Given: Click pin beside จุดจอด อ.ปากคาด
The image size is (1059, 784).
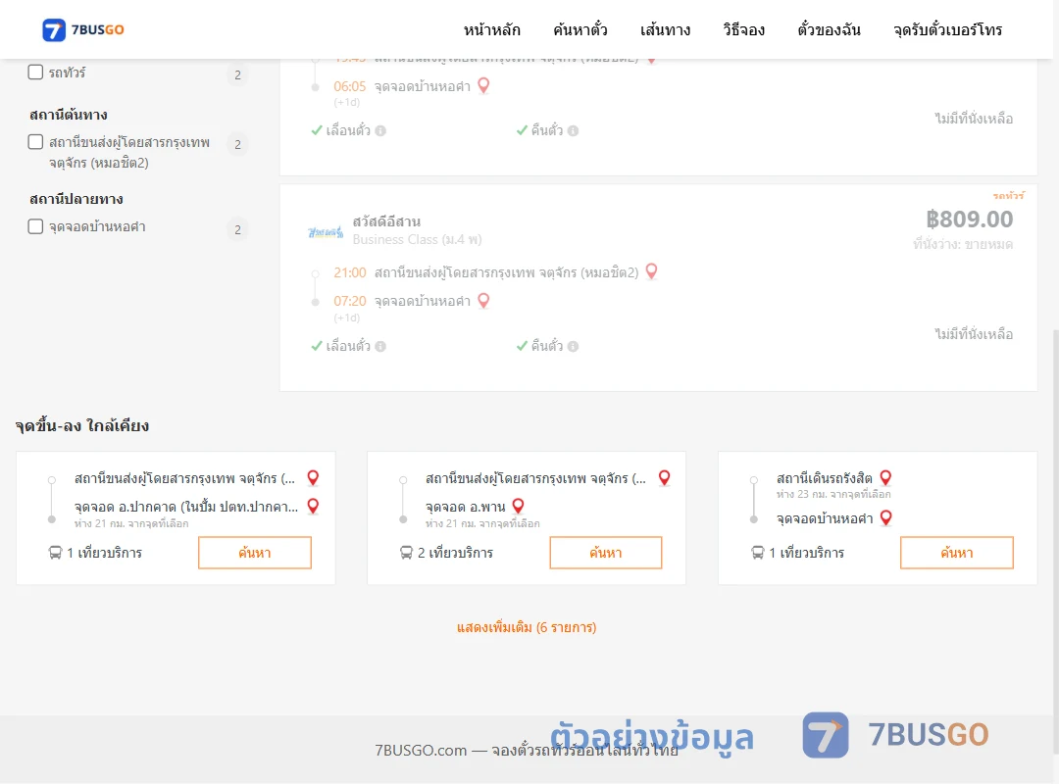Looking at the screenshot, I should [314, 506].
